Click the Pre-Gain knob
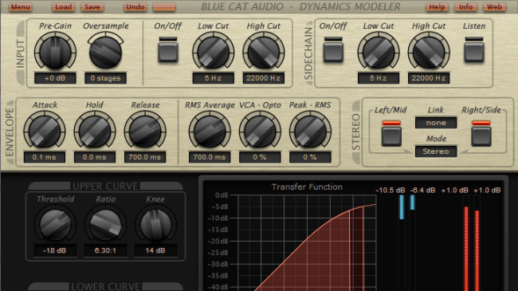Viewport: 518px width, 291px height. [x=55, y=52]
